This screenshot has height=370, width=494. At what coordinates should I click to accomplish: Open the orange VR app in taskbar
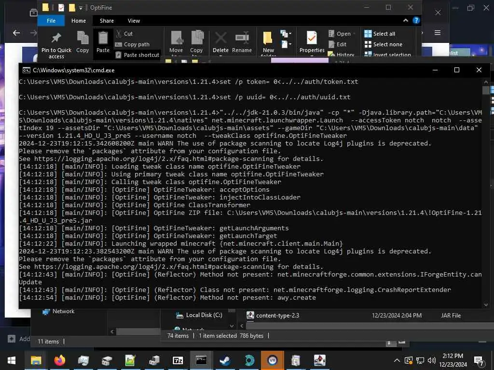[272, 360]
